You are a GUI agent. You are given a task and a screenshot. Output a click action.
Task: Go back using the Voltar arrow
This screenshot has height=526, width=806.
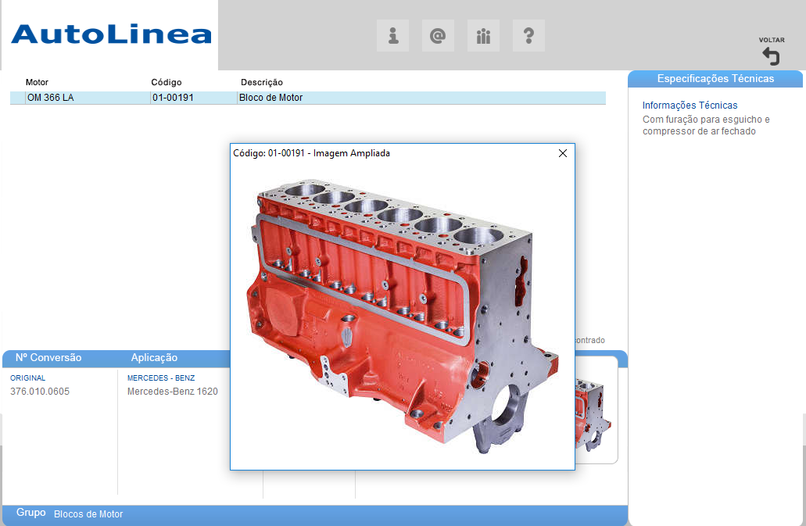(x=771, y=55)
